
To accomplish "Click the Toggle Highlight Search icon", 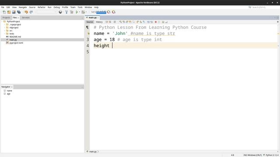I will tap(130, 22).
